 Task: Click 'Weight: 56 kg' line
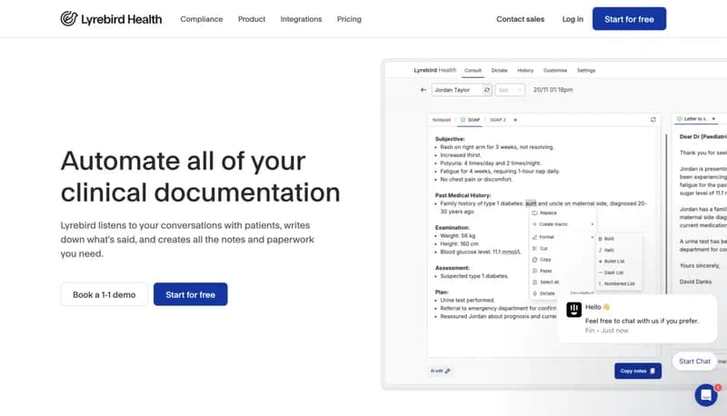pos(458,236)
